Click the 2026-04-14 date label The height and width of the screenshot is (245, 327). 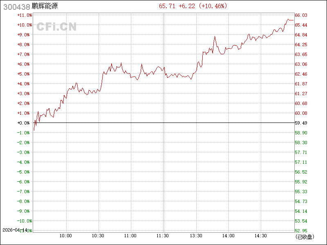pos(15,230)
